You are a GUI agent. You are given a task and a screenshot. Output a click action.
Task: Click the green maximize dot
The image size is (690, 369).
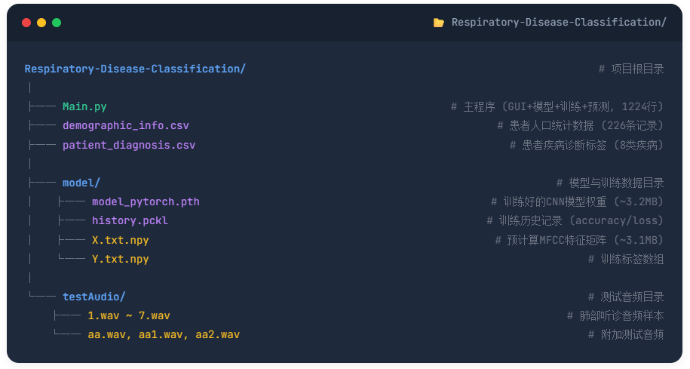pyautogui.click(x=57, y=23)
